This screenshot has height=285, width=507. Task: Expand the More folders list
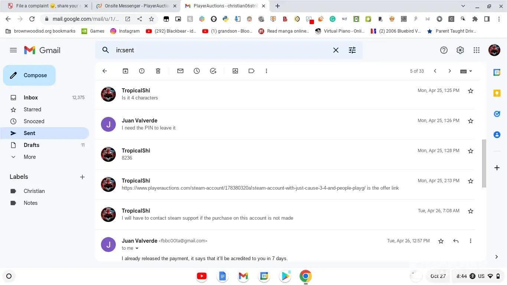coord(45,157)
